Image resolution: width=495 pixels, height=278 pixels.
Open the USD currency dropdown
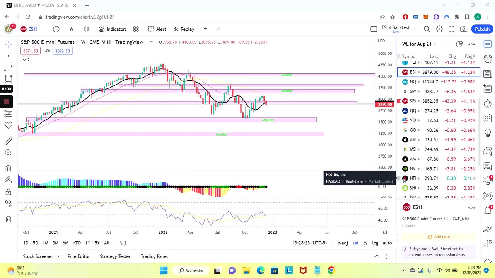tap(382, 41)
